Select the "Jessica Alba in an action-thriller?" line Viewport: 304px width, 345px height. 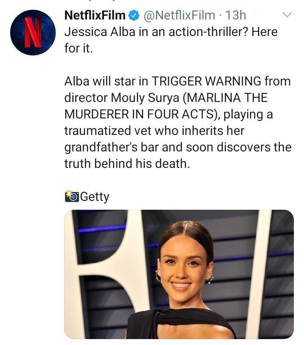click(156, 32)
